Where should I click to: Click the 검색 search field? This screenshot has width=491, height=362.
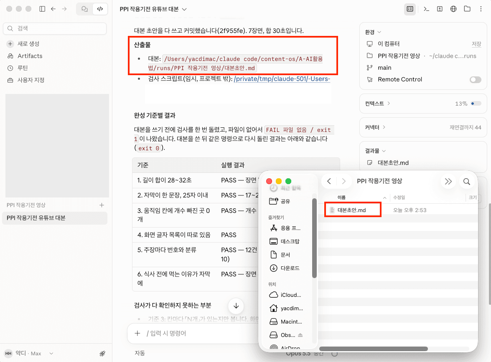click(x=55, y=28)
